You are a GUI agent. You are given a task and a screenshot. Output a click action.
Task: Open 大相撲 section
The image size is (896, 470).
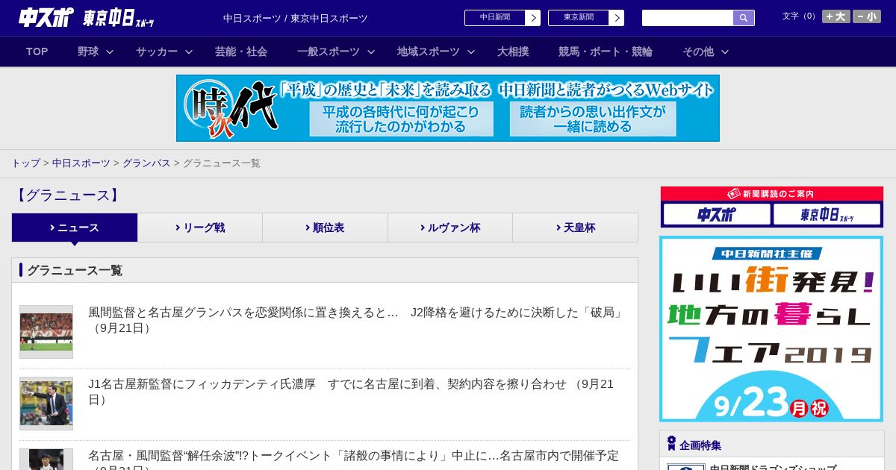(x=513, y=51)
